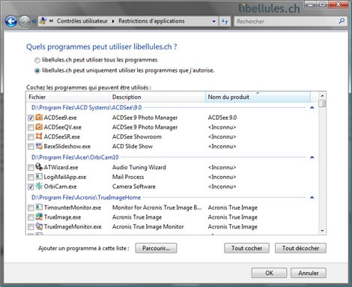The image size is (352, 287).
Task: Click the BaseSlideshow.exe program icon
Action: point(39,146)
